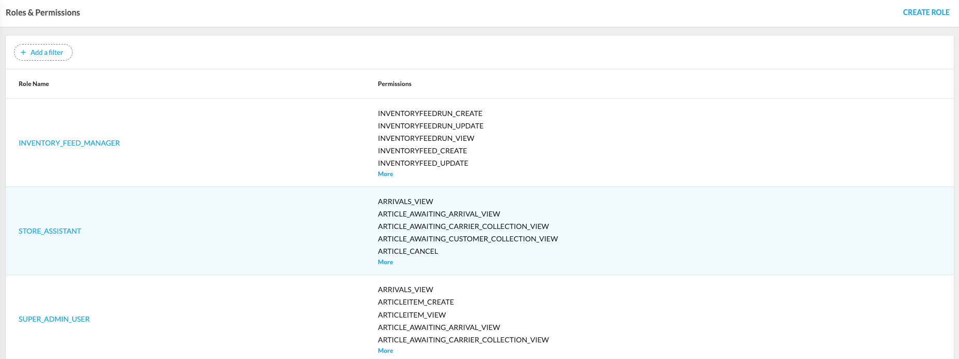This screenshot has width=959, height=359.
Task: Click the plus icon in Add a filter
Action: pyautogui.click(x=23, y=52)
